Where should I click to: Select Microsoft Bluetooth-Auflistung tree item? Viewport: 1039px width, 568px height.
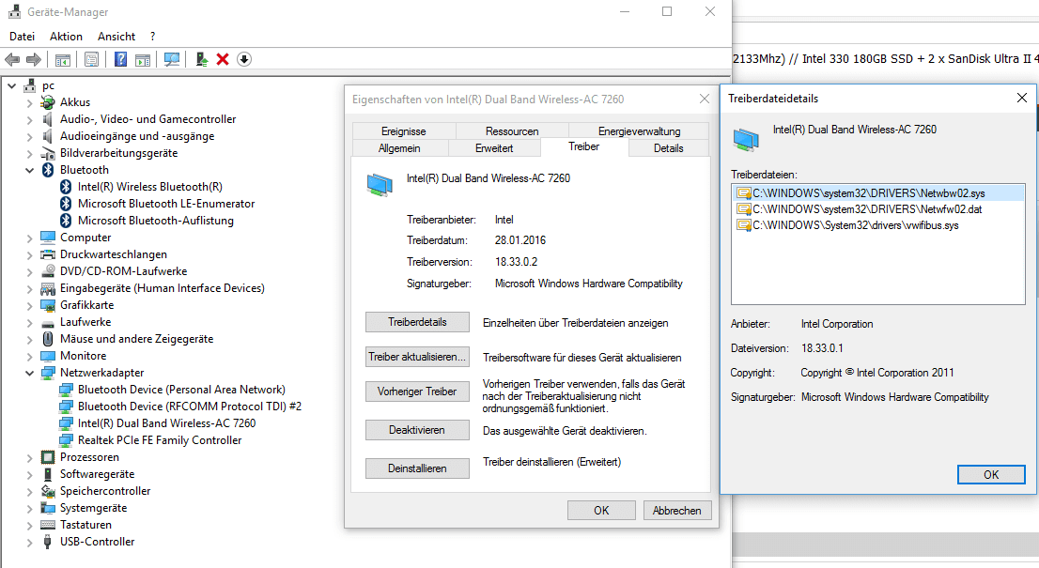pyautogui.click(x=156, y=221)
